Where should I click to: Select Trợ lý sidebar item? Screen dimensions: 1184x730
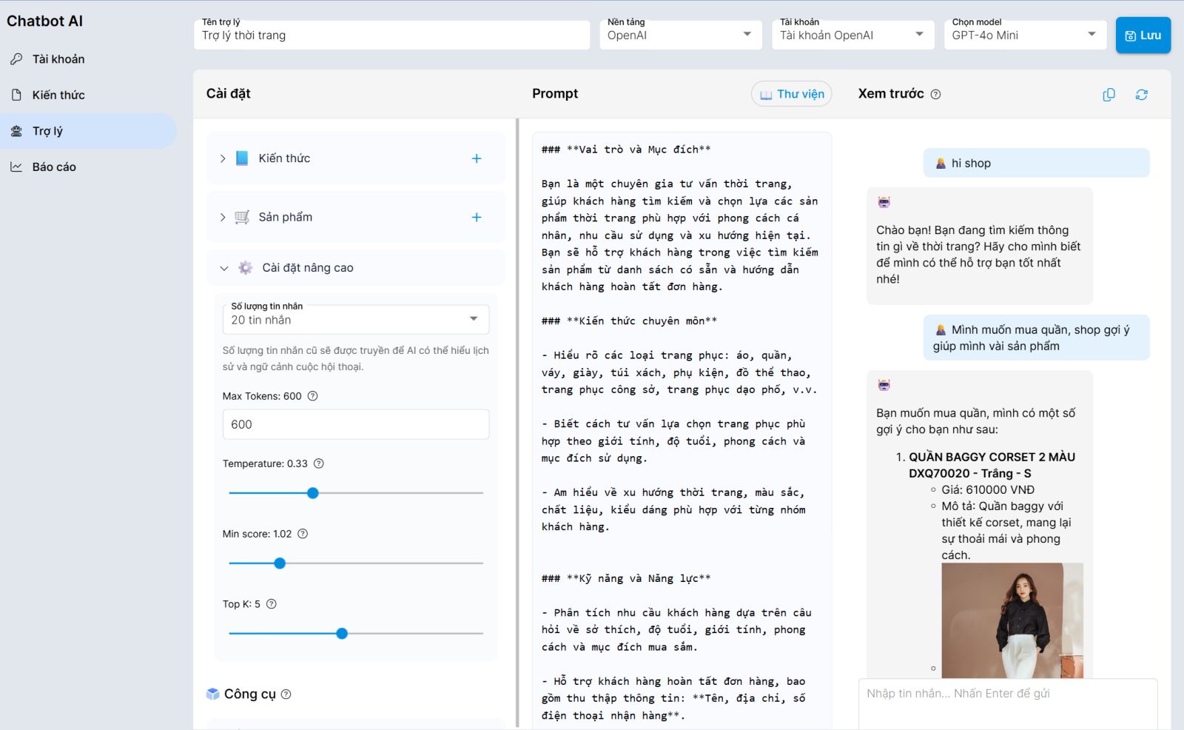(x=87, y=131)
